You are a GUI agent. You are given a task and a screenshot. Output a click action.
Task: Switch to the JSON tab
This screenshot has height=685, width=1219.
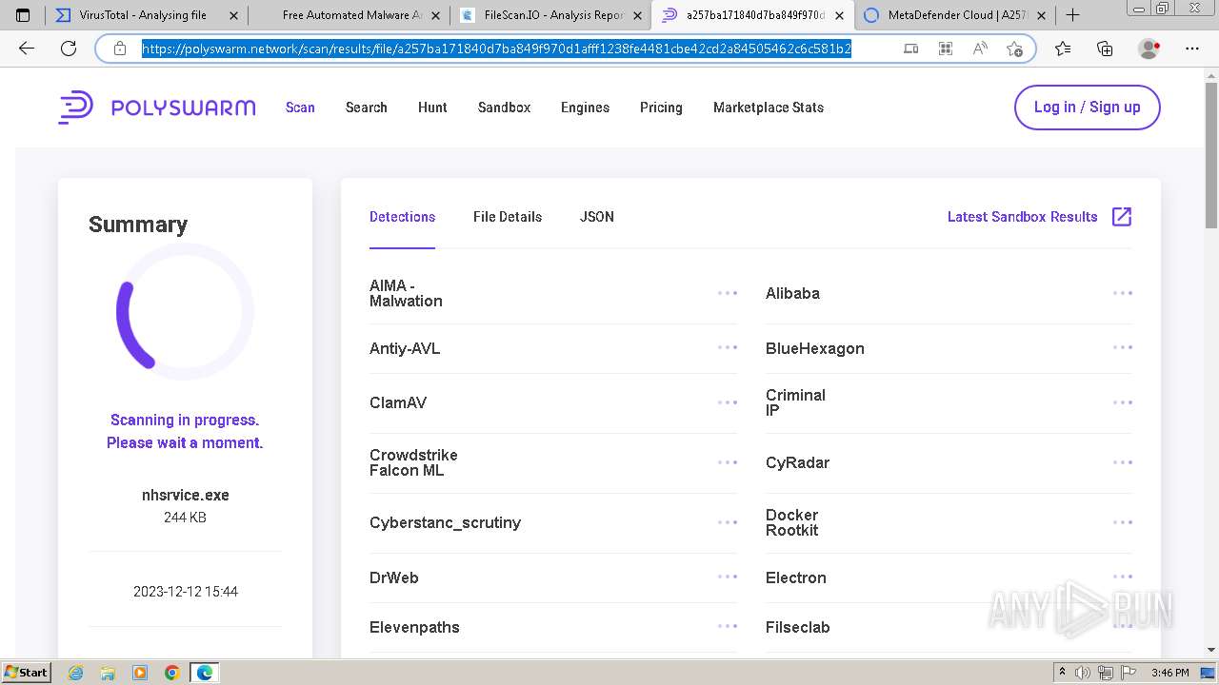[x=597, y=217]
